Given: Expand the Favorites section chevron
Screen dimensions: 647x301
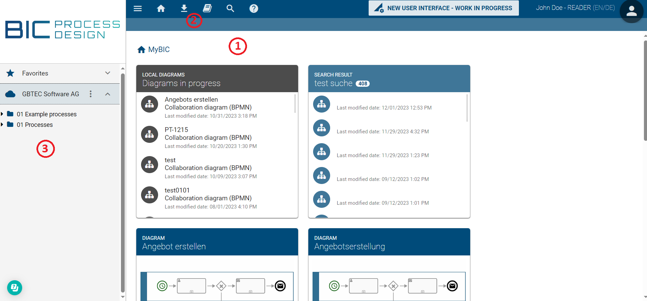Looking at the screenshot, I should click(108, 73).
